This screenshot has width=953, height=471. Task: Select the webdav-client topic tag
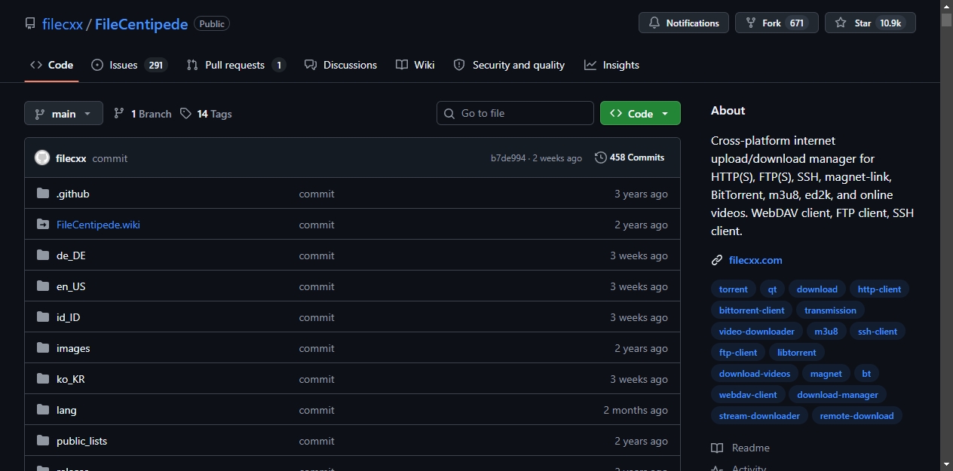[748, 395]
